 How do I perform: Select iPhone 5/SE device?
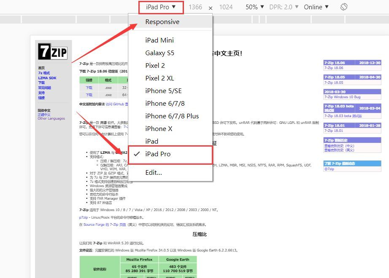[170, 91]
